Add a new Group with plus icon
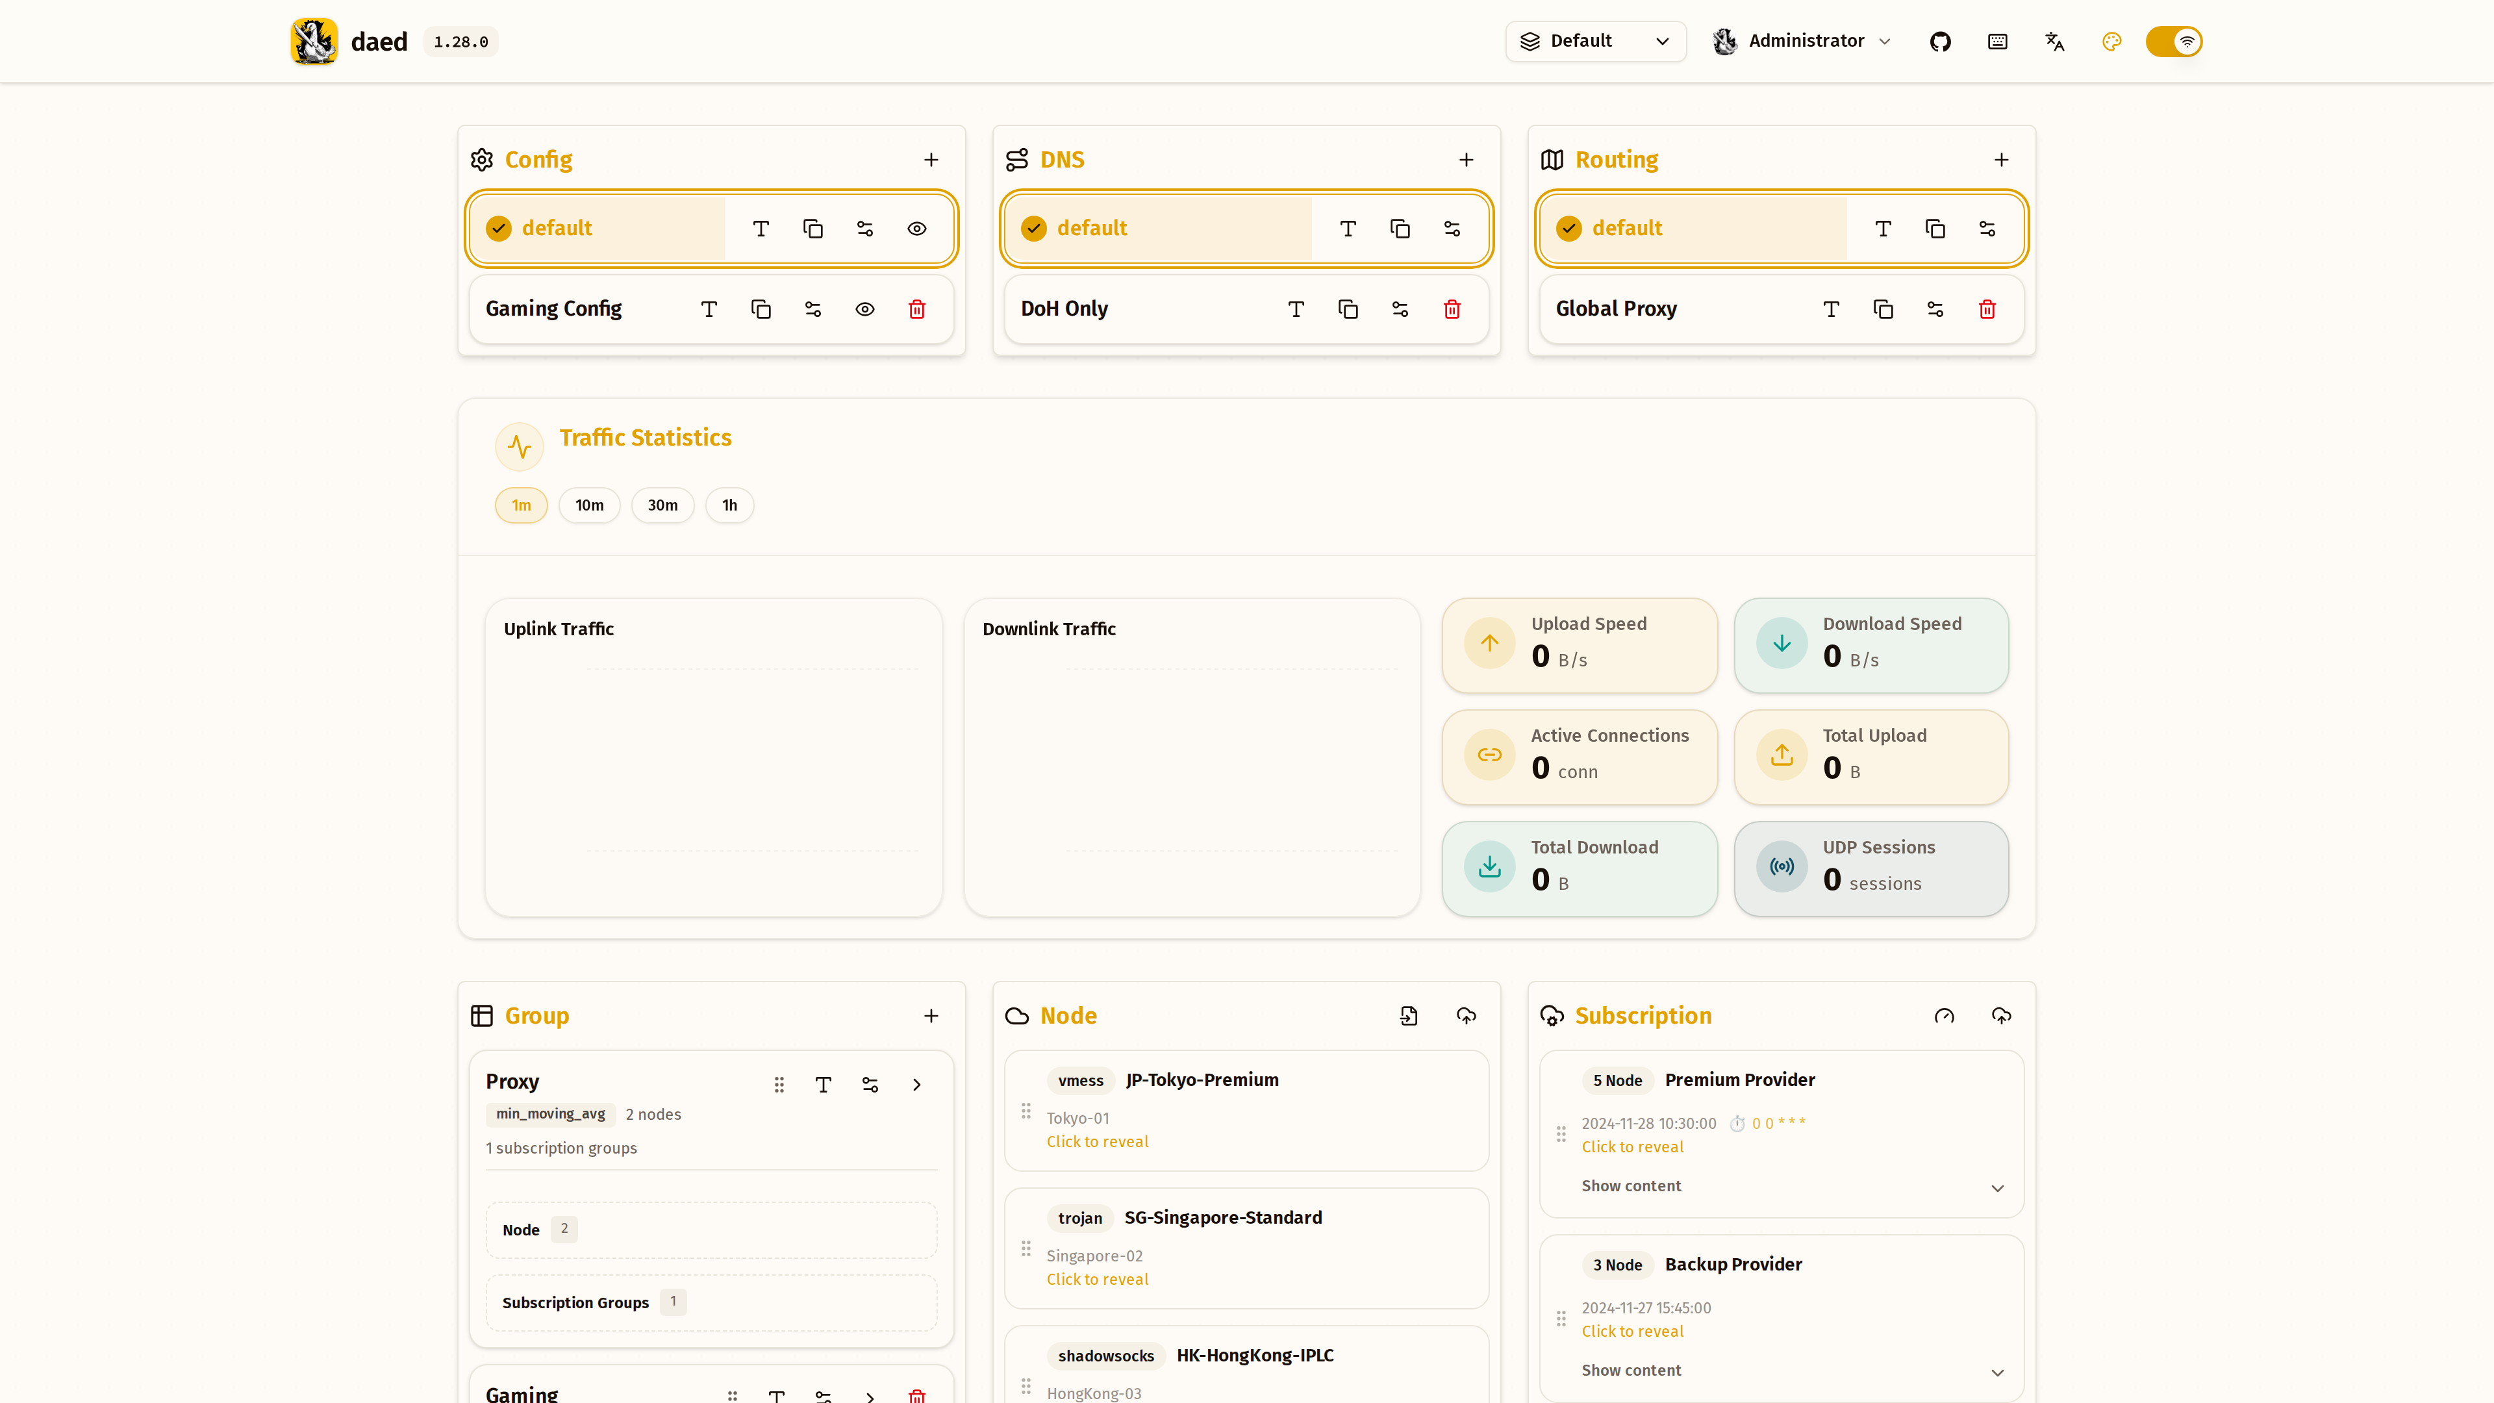The width and height of the screenshot is (2494, 1403). 931,1016
